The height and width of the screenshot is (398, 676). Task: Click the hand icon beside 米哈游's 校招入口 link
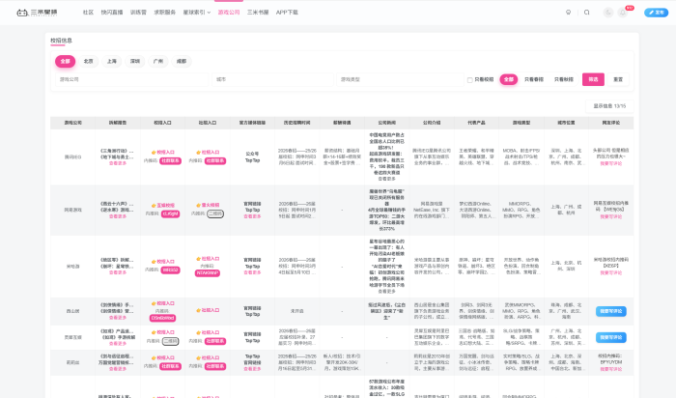point(154,262)
